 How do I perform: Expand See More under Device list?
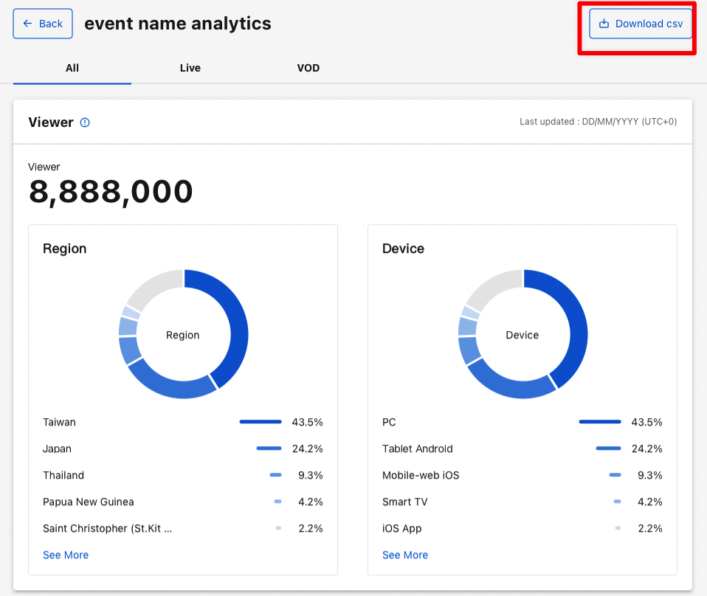[405, 555]
